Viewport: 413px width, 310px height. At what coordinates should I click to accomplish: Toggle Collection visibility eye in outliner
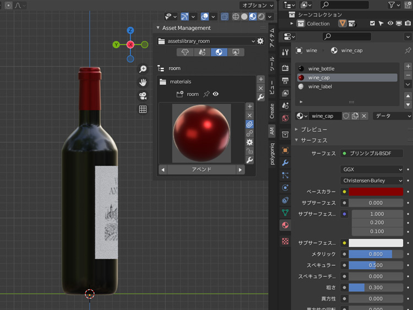(390, 24)
